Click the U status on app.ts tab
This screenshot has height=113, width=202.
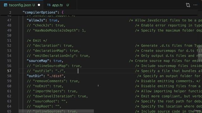(x=68, y=5)
